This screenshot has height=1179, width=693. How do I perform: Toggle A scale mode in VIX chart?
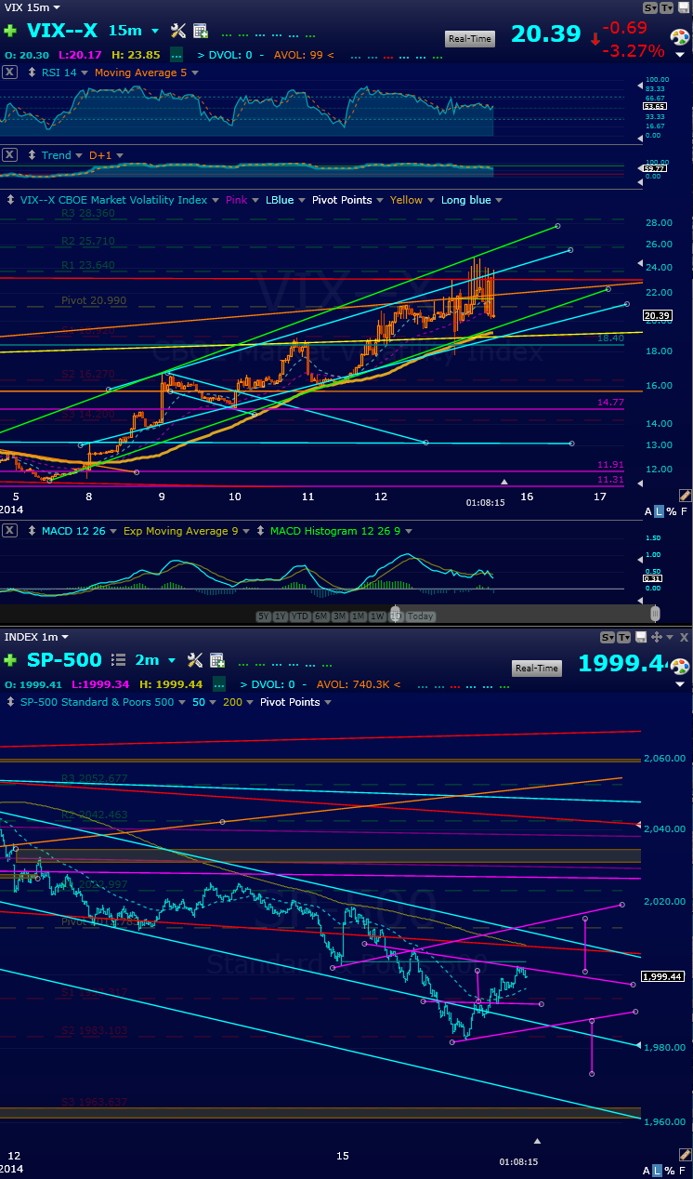pos(648,512)
